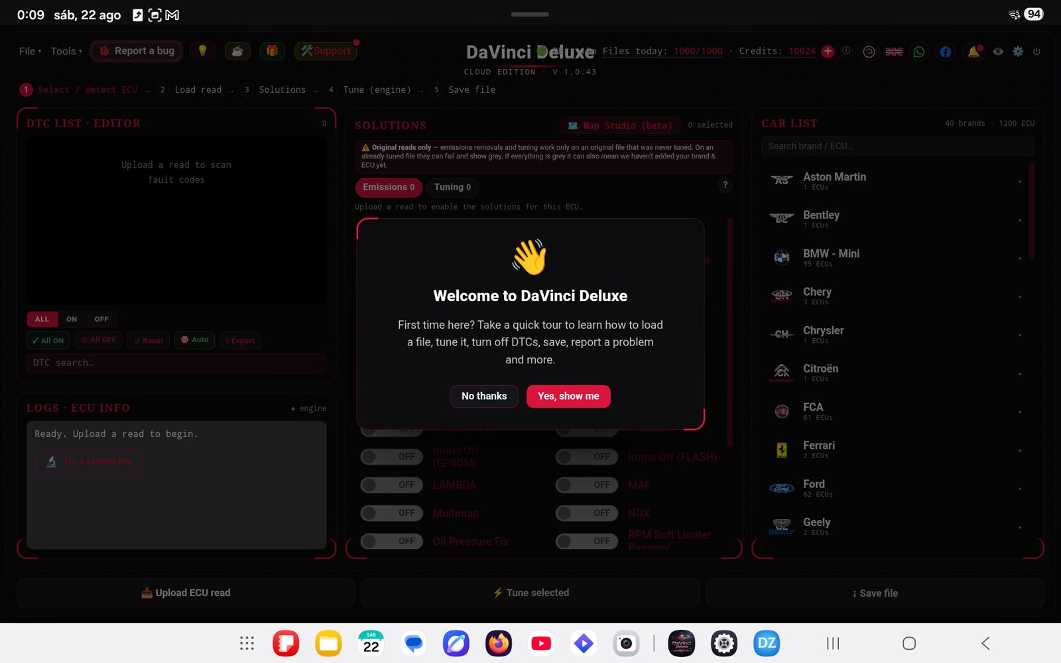Toggle the Multimap switch
The height and width of the screenshot is (663, 1061).
point(392,513)
